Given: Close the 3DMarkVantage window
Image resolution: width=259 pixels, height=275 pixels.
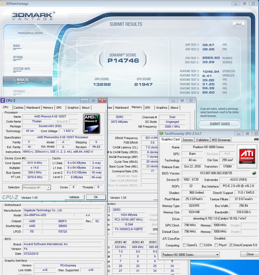Looking at the screenshot, I should point(253,4).
